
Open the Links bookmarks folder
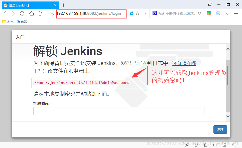click(x=8, y=21)
